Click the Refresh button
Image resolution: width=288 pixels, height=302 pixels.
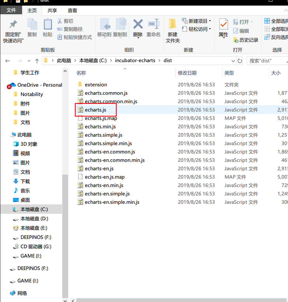pyautogui.click(x=239, y=61)
